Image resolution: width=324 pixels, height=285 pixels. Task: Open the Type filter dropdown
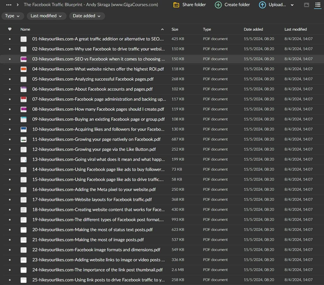pos(12,16)
